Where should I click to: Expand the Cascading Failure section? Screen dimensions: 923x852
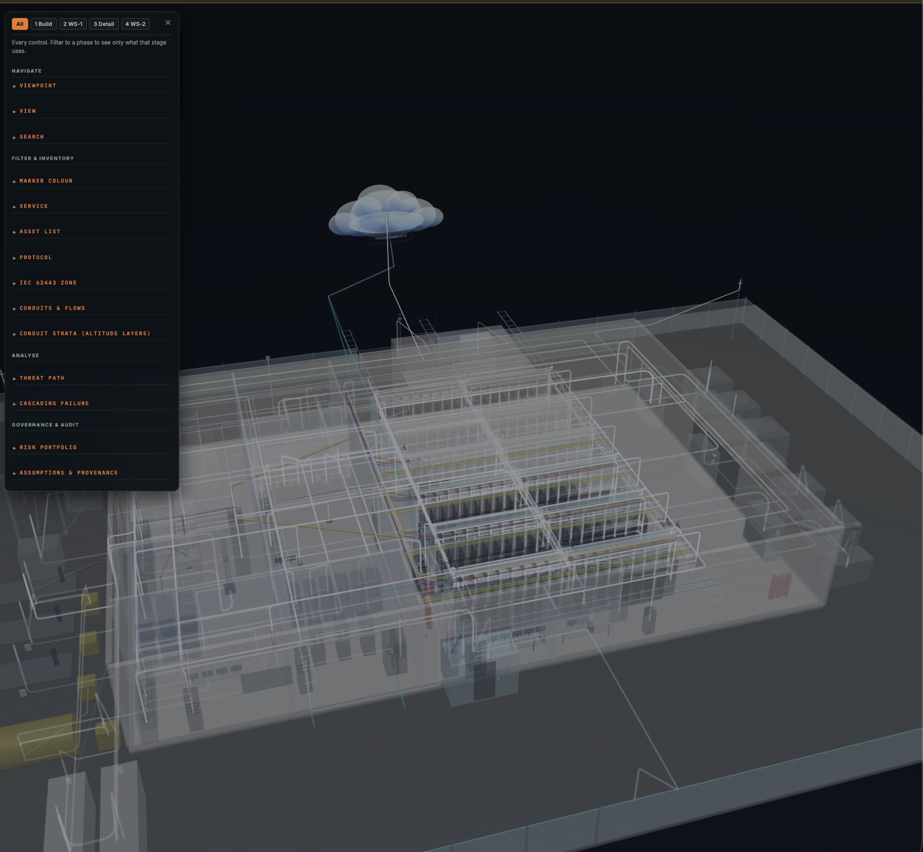[x=92, y=403]
